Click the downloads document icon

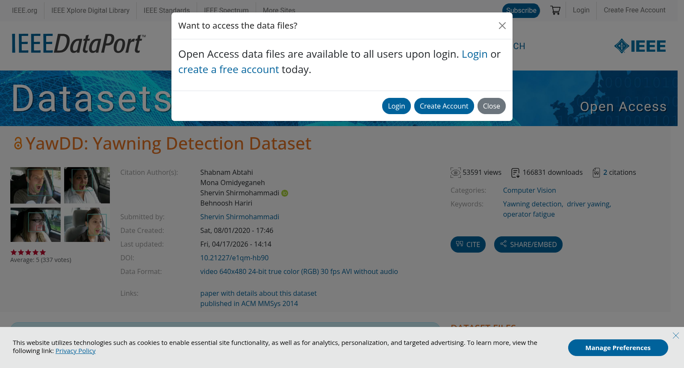515,173
